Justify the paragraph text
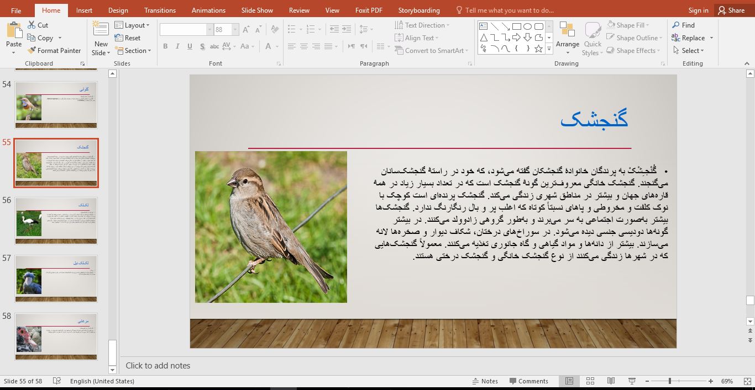 (328, 46)
